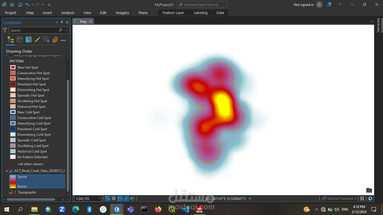Image resolution: width=383 pixels, height=215 pixels.
Task: Click the New Cold Spot symbol swatch
Action: [13, 112]
